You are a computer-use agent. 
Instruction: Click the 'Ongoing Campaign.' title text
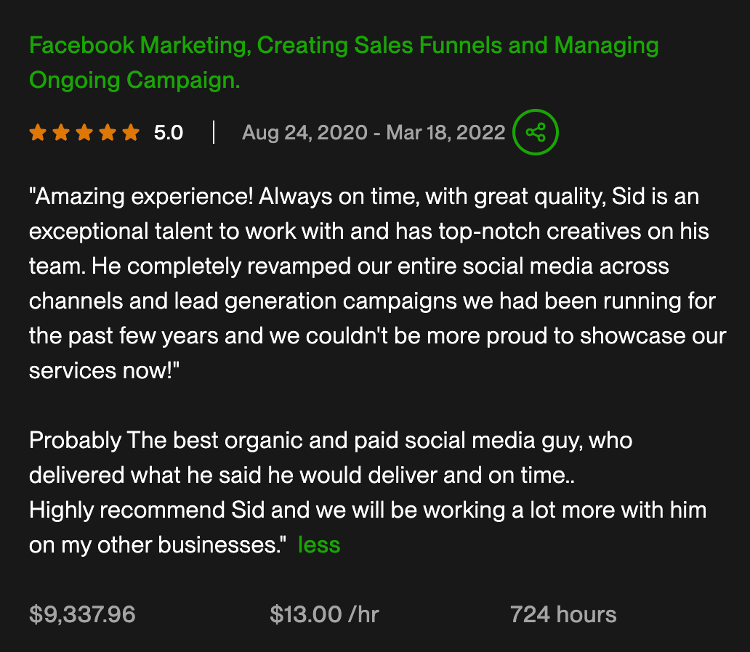[134, 80]
